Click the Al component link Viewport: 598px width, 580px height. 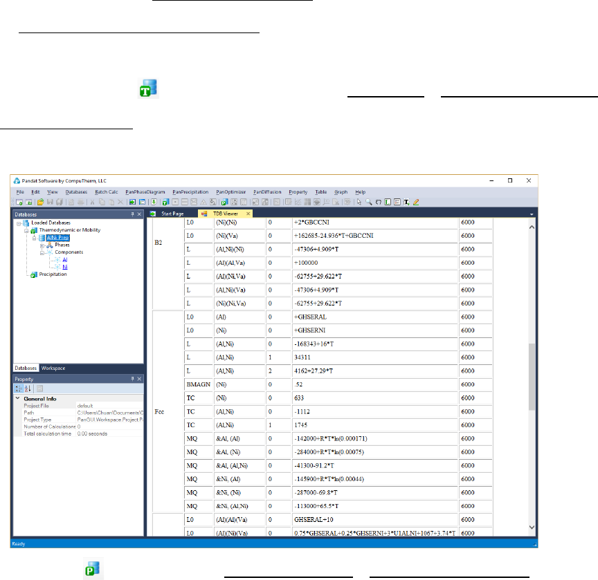tap(65, 260)
